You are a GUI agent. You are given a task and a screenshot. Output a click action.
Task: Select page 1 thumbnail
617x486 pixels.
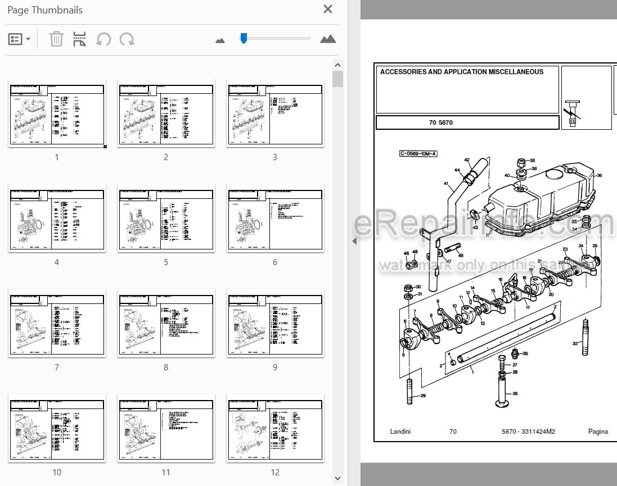tap(57, 113)
